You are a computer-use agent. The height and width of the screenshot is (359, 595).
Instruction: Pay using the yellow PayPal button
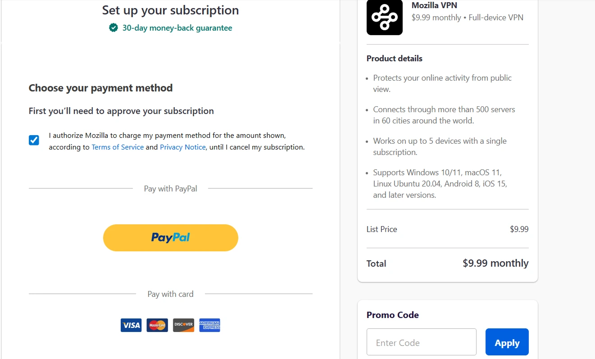(170, 237)
